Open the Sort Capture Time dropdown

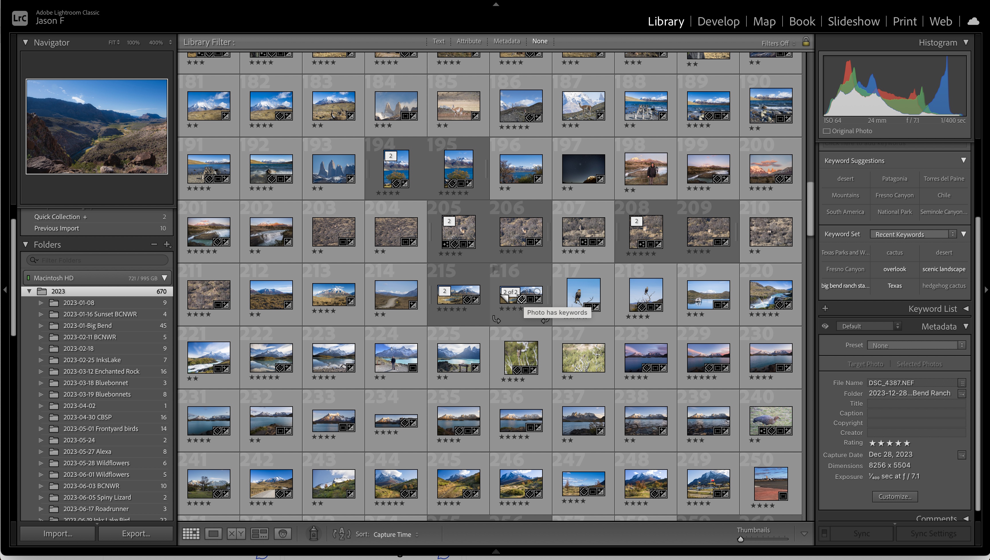(396, 534)
